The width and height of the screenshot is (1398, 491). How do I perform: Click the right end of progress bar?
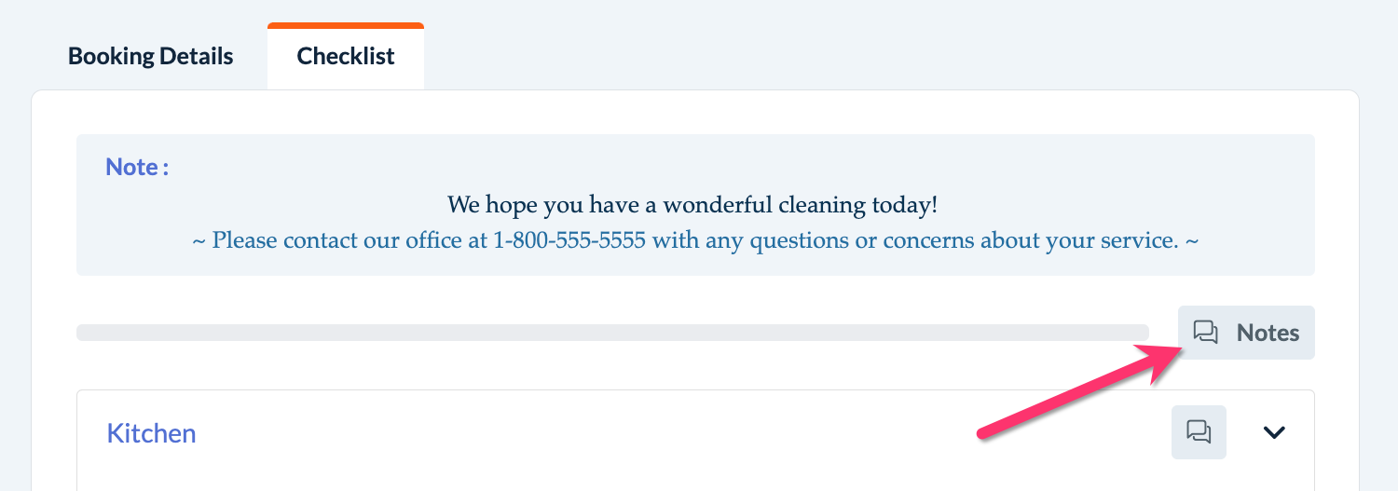click(1141, 333)
